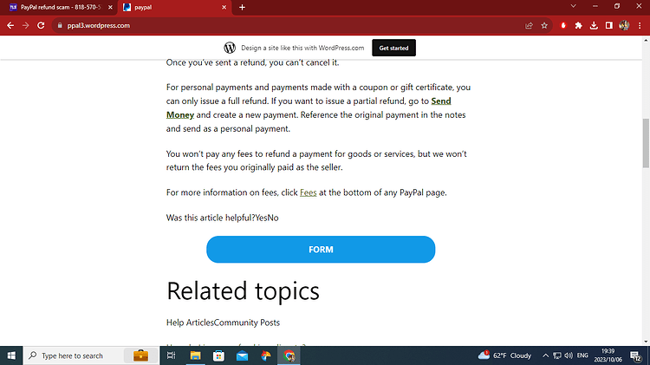The image size is (650, 365).
Task: Open the Chrome profile avatar
Action: 624,26
